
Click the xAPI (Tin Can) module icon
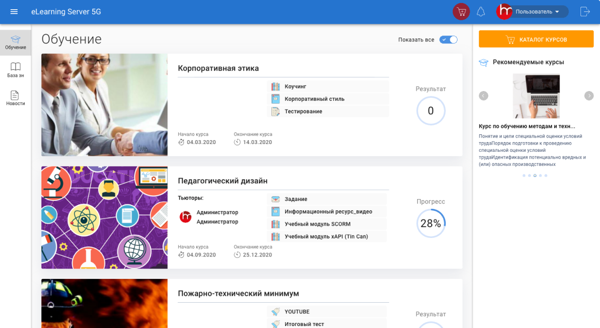[x=275, y=237]
